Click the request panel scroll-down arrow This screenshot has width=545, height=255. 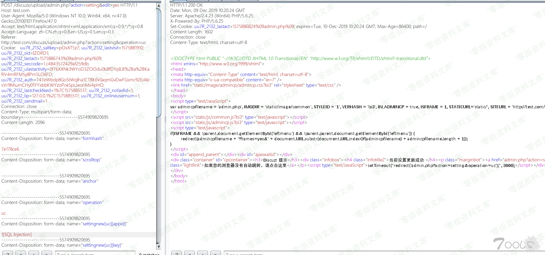(x=159, y=247)
